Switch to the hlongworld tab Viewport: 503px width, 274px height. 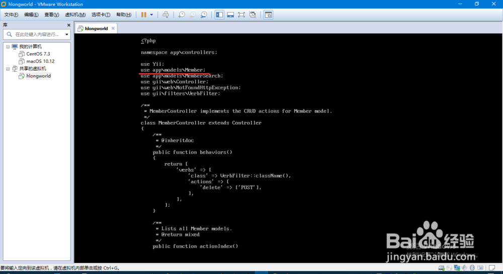point(96,29)
